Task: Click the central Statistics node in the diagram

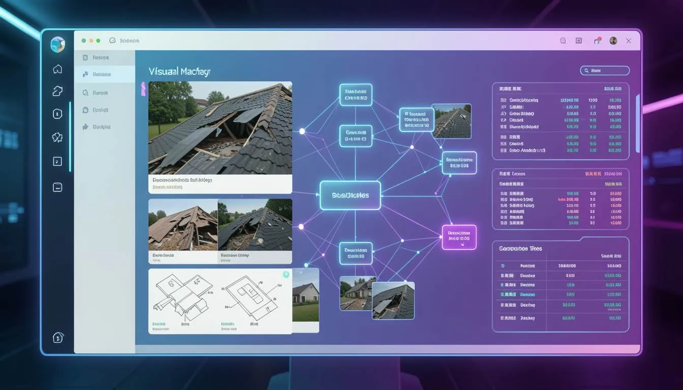Action: (350, 195)
